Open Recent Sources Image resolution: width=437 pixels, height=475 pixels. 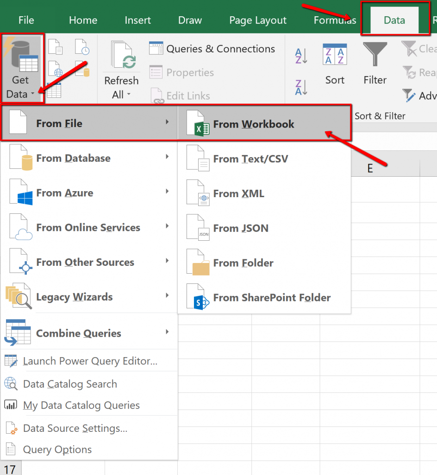[81, 46]
